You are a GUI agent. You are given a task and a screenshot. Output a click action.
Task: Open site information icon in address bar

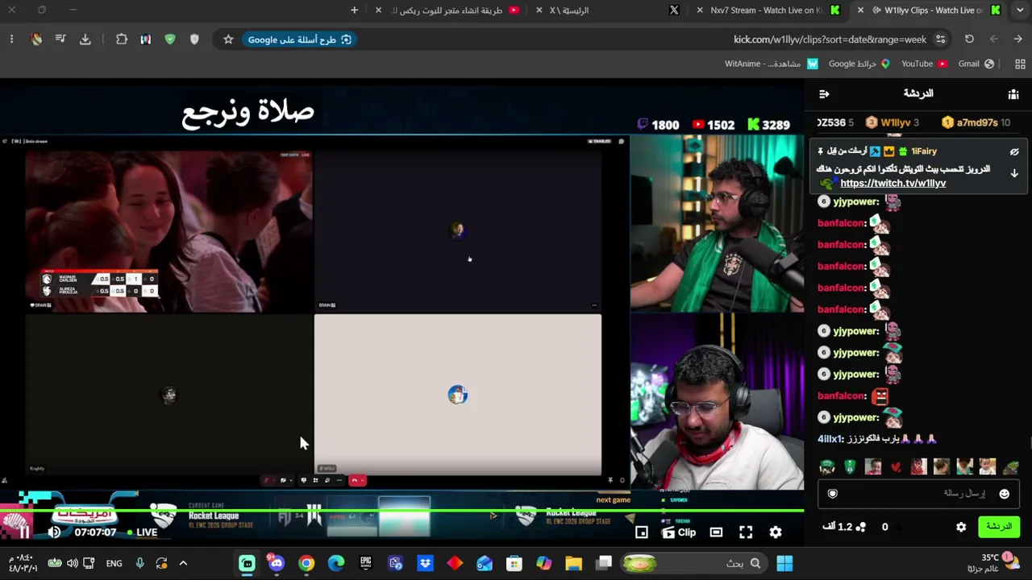pos(940,39)
